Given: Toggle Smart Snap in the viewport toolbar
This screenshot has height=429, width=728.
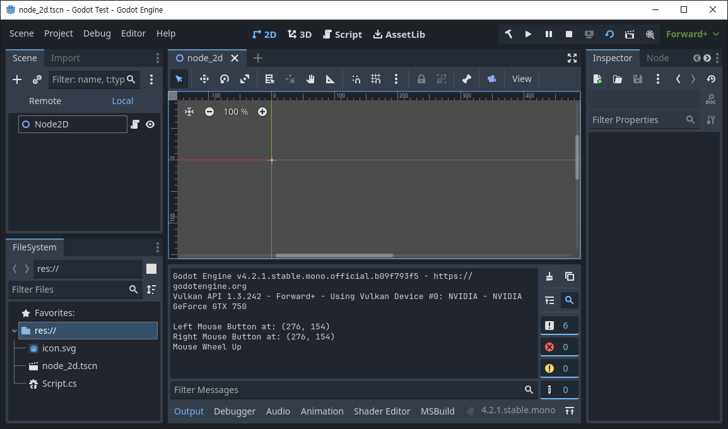Looking at the screenshot, I should pos(356,79).
